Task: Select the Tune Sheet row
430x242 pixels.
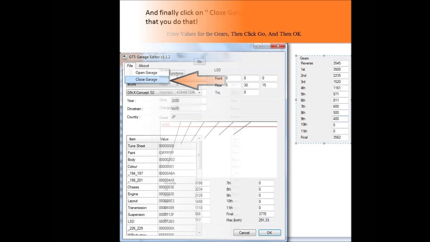Action: pyautogui.click(x=162, y=146)
